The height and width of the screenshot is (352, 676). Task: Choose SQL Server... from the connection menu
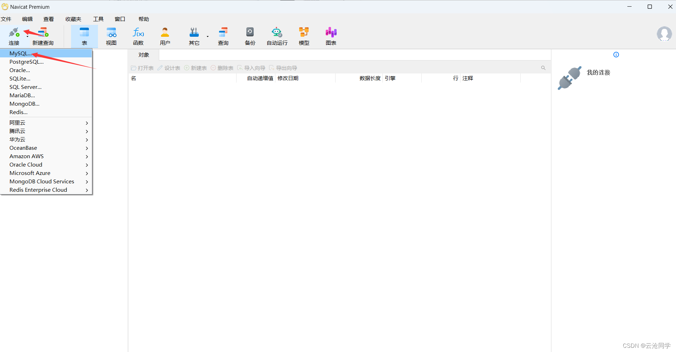click(46, 87)
